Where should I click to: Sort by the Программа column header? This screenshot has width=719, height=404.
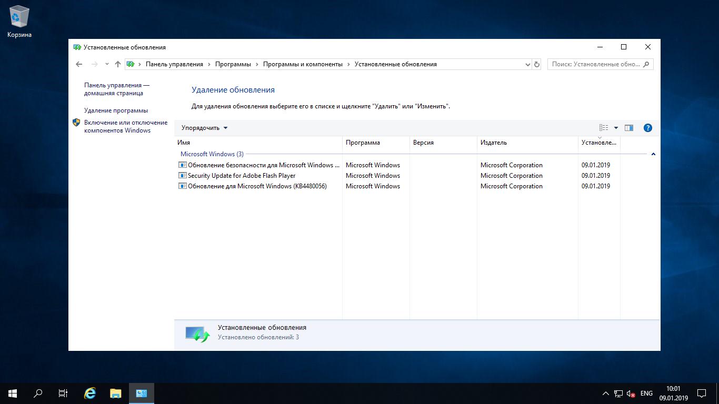(376, 143)
